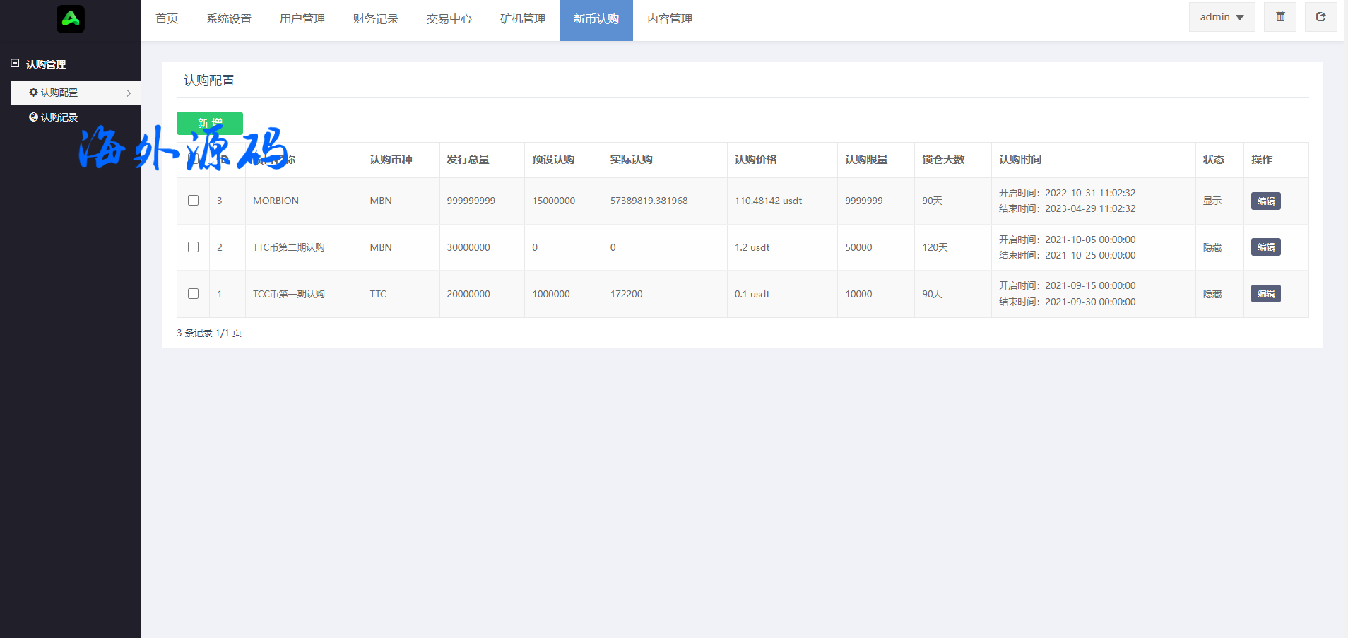Click the chevron arrow on 认购配置
1348x638 pixels.
[129, 93]
